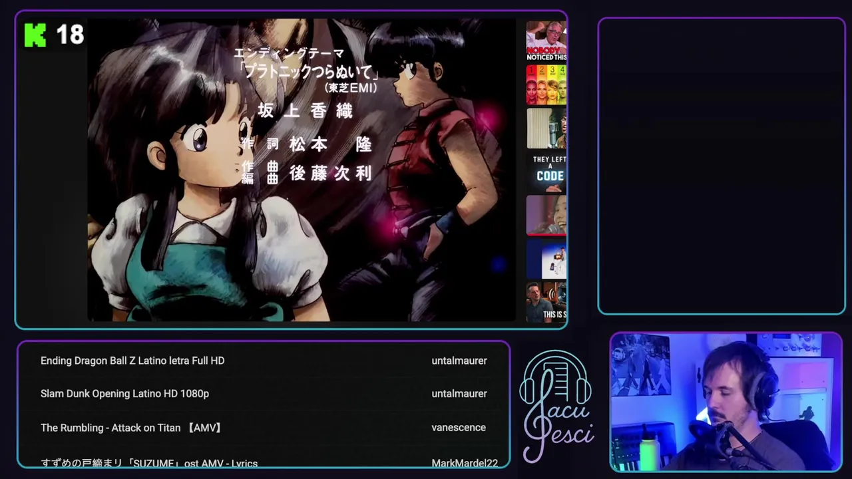Select 'Ending Dragon Ball Z Latino letra Full HD'
The image size is (852, 479).
click(x=132, y=361)
